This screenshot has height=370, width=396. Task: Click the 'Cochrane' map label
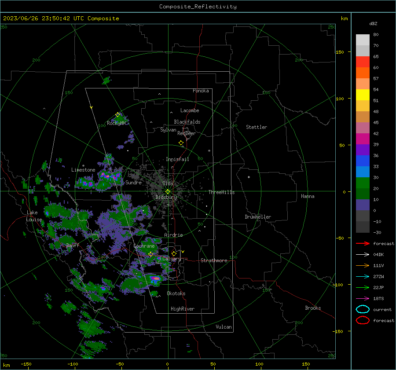coord(144,246)
